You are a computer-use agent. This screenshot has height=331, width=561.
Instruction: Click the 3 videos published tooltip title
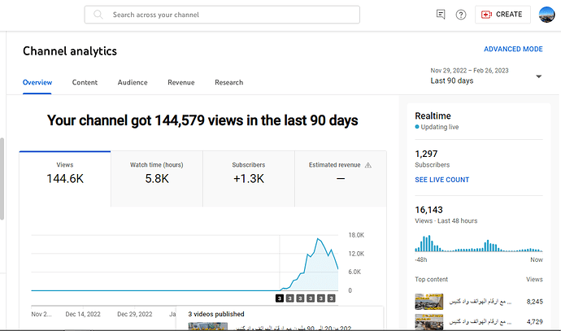pyautogui.click(x=216, y=314)
